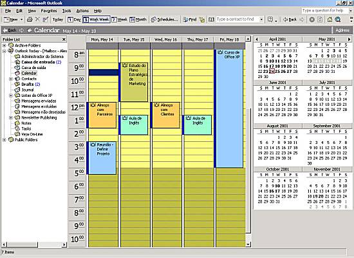Open the Actions menu
The width and height of the screenshot is (354, 258).
[x=82, y=10]
